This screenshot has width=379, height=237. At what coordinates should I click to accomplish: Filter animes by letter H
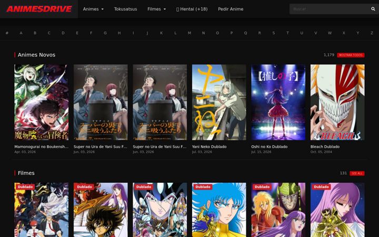coord(119,33)
